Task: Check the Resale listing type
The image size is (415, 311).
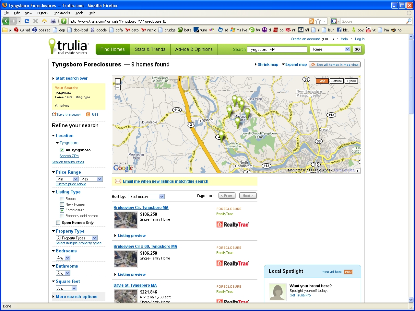Action: pos(62,199)
